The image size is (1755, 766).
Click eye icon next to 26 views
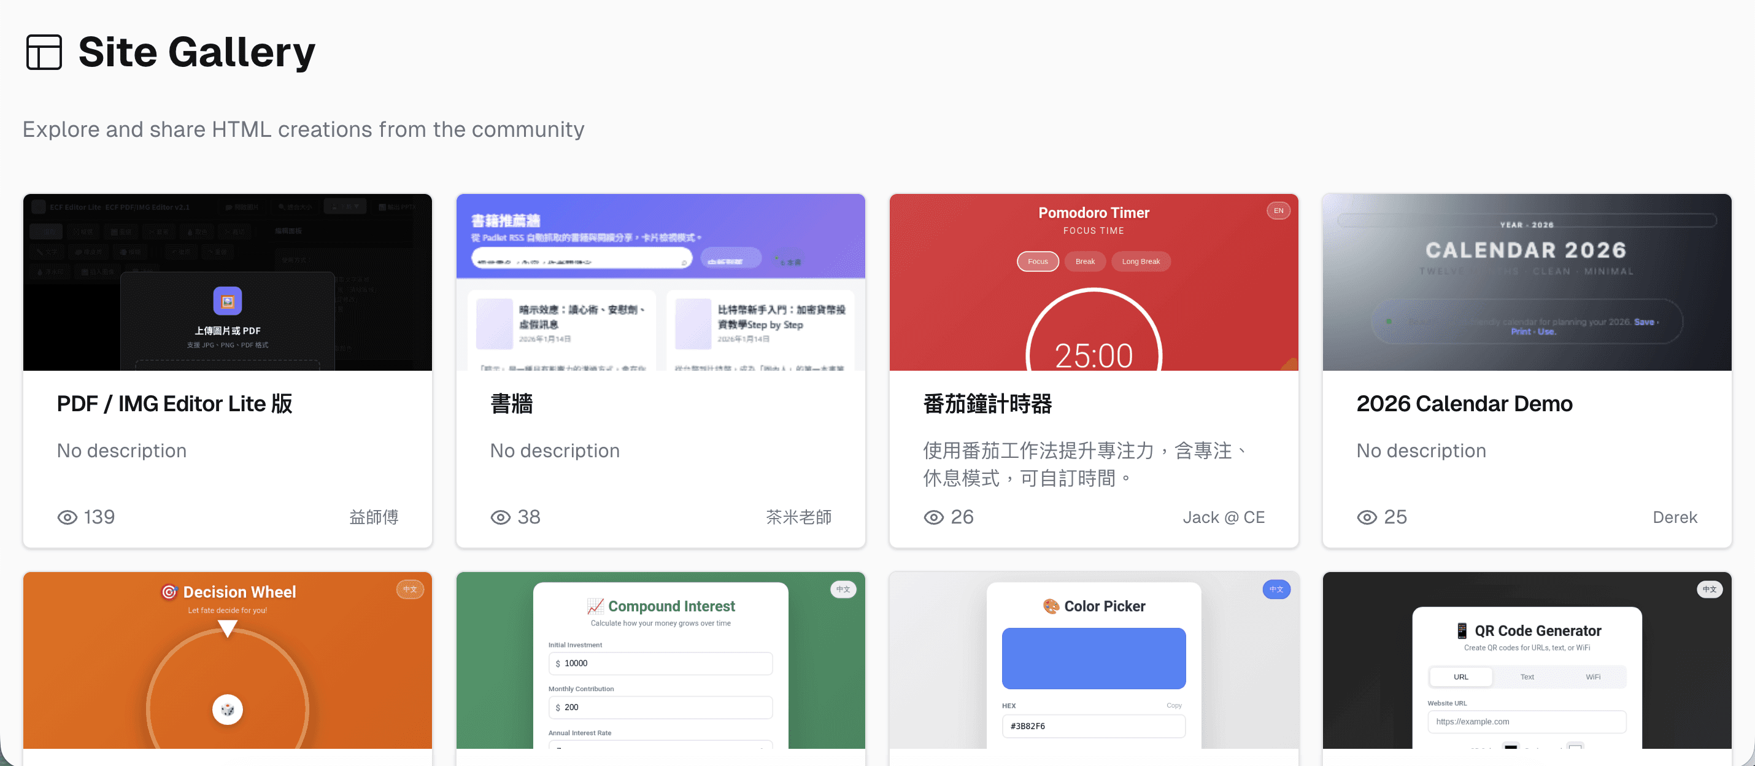pos(933,517)
